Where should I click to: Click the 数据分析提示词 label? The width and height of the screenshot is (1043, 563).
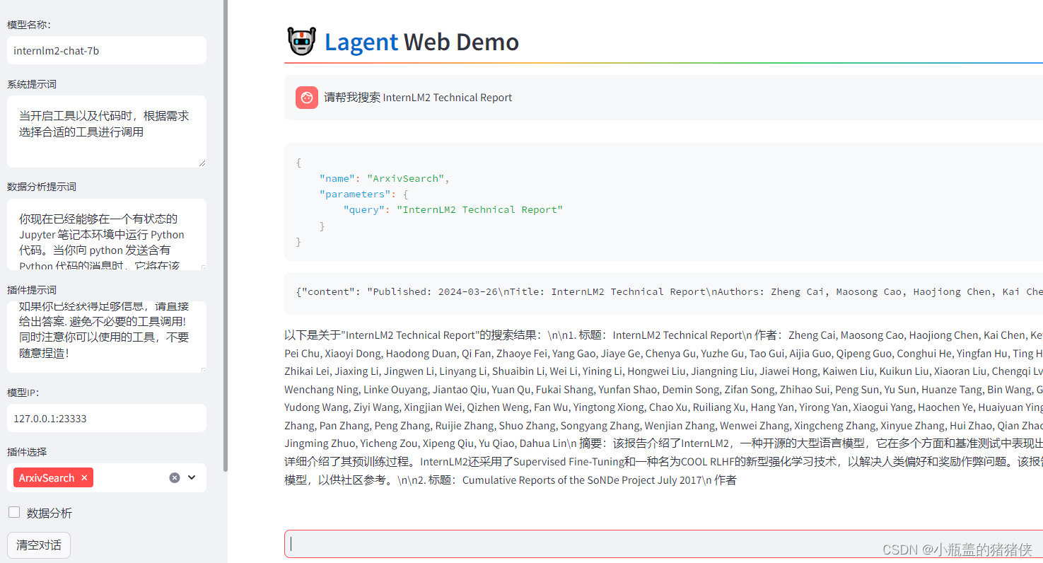(42, 187)
